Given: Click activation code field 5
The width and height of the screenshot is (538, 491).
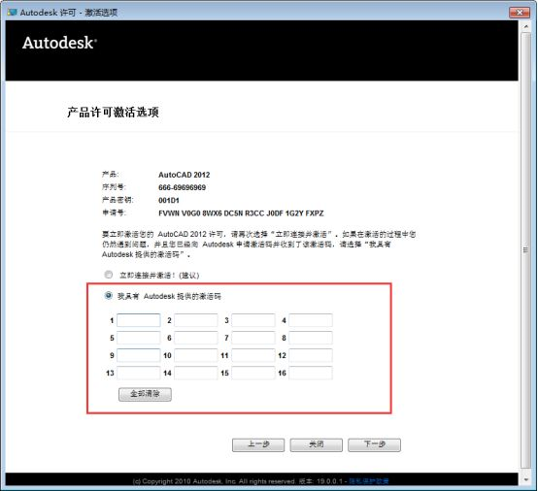Looking at the screenshot, I should click(x=139, y=338).
